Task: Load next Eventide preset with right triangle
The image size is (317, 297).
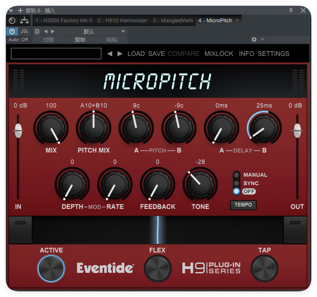Action: pyautogui.click(x=120, y=54)
